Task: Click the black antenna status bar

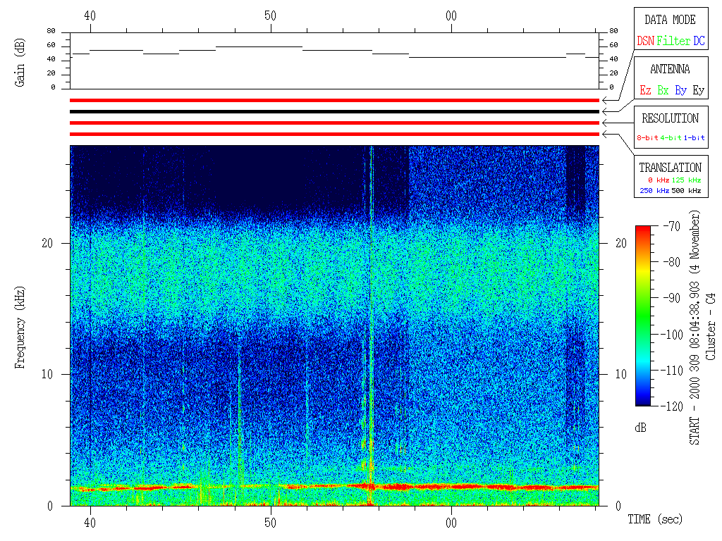Action: pyautogui.click(x=334, y=111)
